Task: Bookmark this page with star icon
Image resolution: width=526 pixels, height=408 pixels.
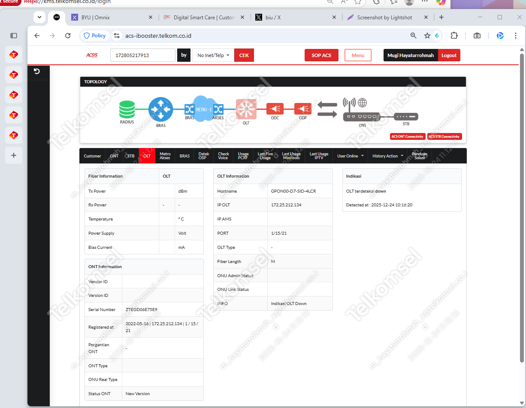Action: coord(427,36)
